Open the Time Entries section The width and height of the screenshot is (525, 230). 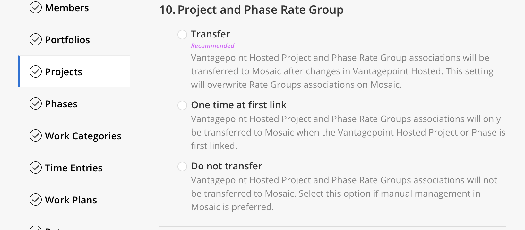coord(74,168)
